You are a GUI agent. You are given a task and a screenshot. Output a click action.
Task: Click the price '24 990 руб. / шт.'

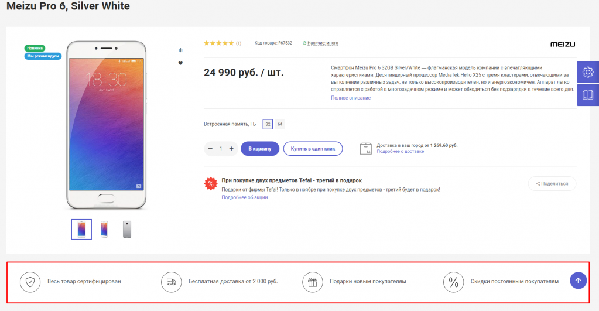[x=244, y=73]
